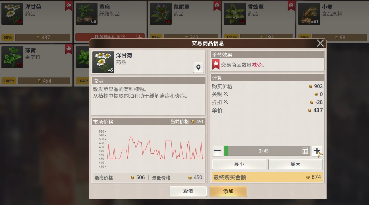Close the 交易商品信息 dialog
The height and width of the screenshot is (205, 369).
tap(320, 43)
